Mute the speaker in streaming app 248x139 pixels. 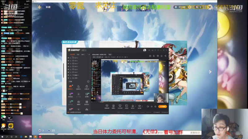[x=139, y=106]
